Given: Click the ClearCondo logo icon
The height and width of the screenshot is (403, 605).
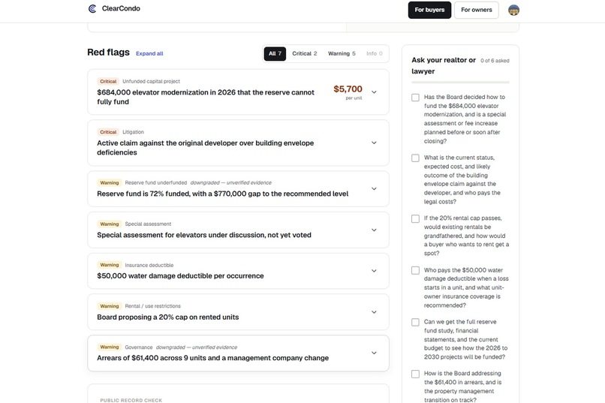Looking at the screenshot, I should (x=92, y=8).
